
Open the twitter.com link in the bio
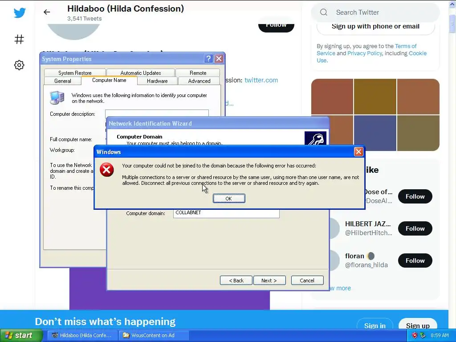pos(261,80)
